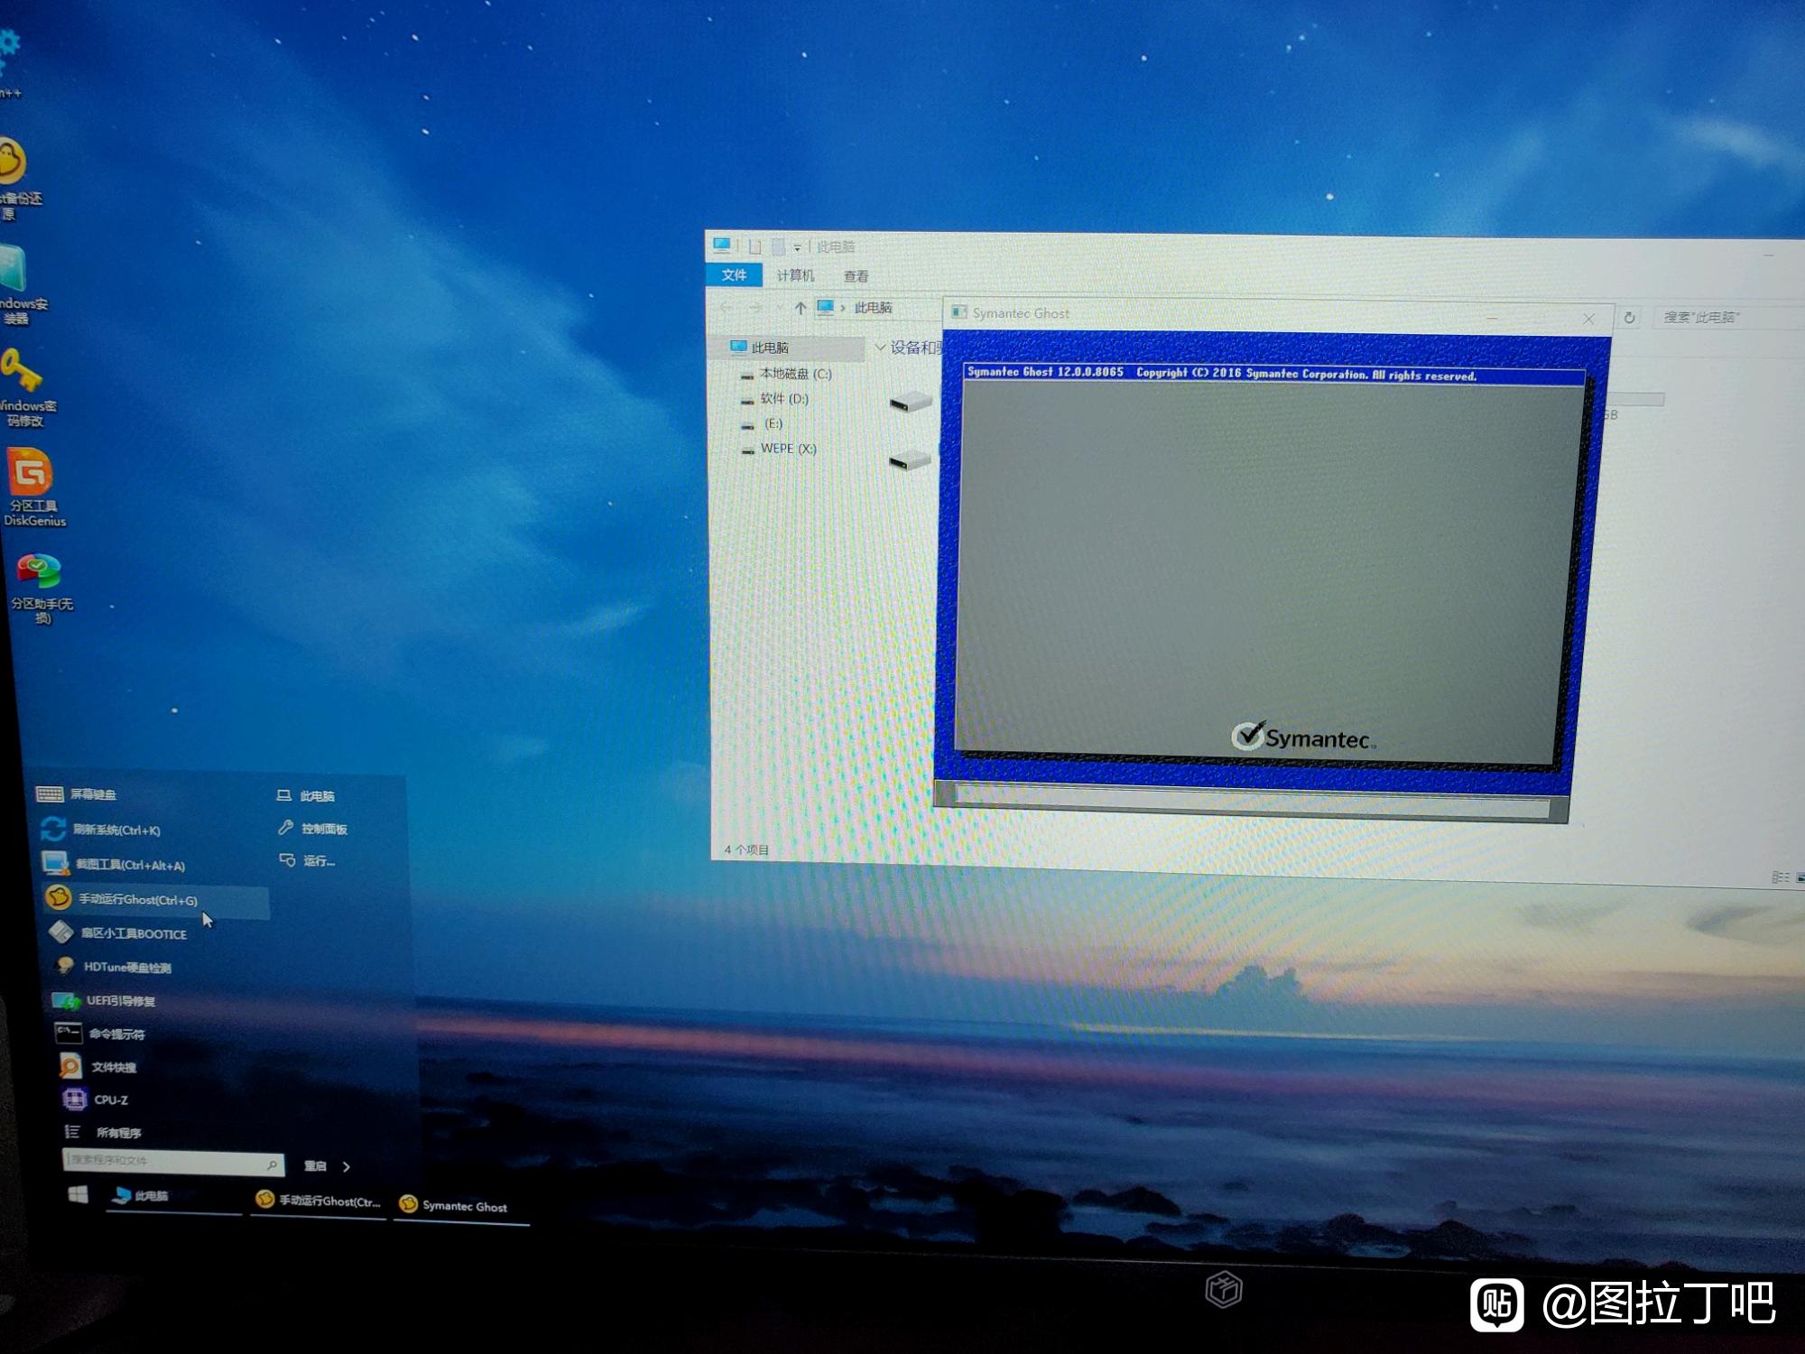
Task: Click 刷新系统(Ctrl+K) in start menu
Action: 101,830
